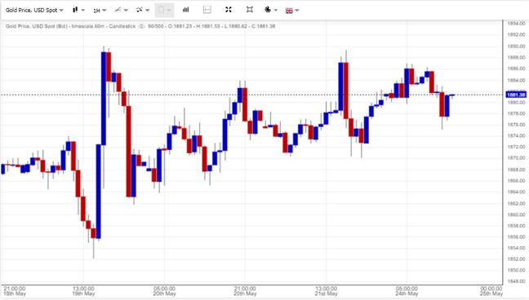
Task: Click the '05:00:00 24th May' time axis label
Action: click(407, 291)
